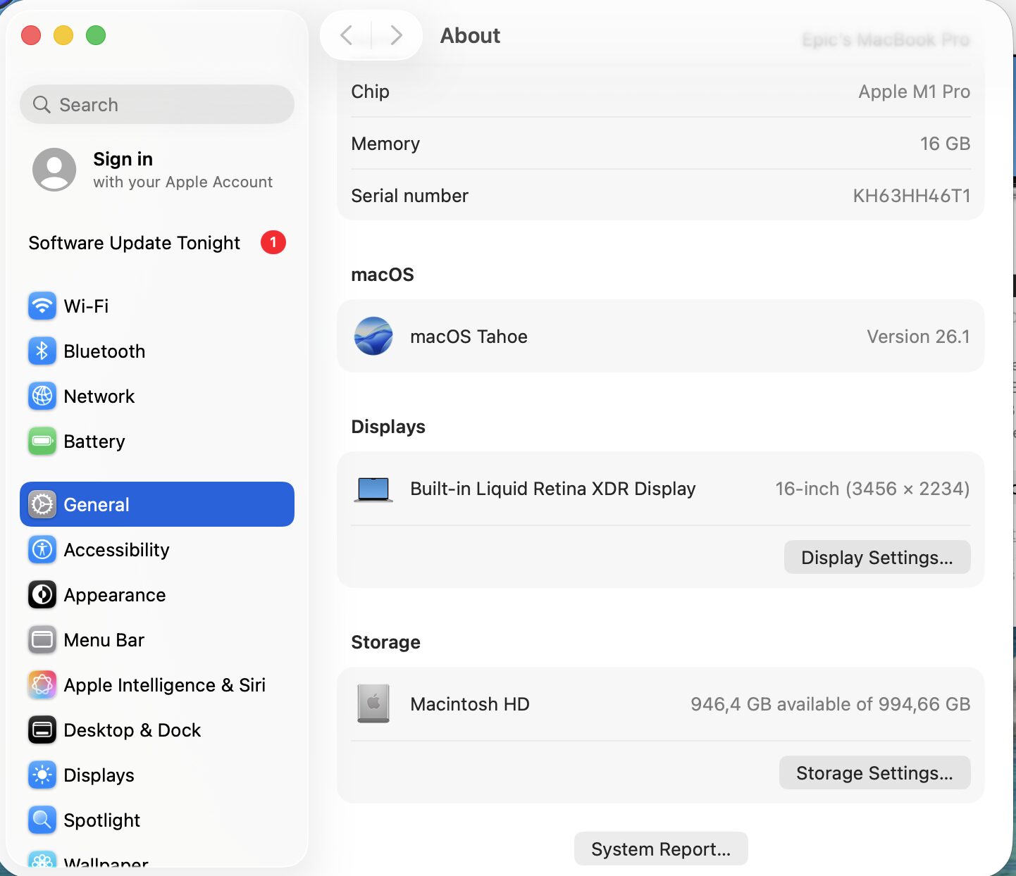Open the Displays sidebar item
The height and width of the screenshot is (876, 1016).
[x=99, y=775]
